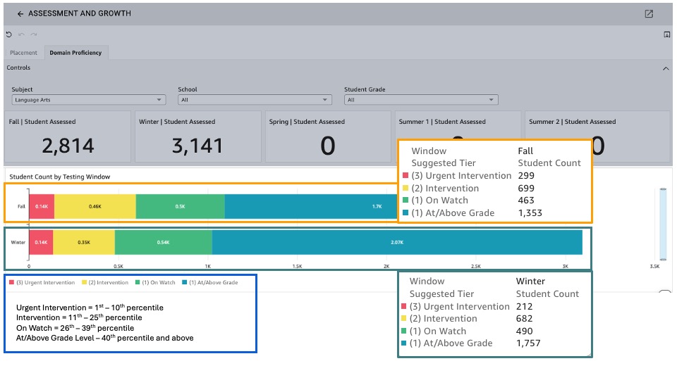Select the Domain Proficiency tab
This screenshot has width=677, height=380.
click(x=75, y=53)
